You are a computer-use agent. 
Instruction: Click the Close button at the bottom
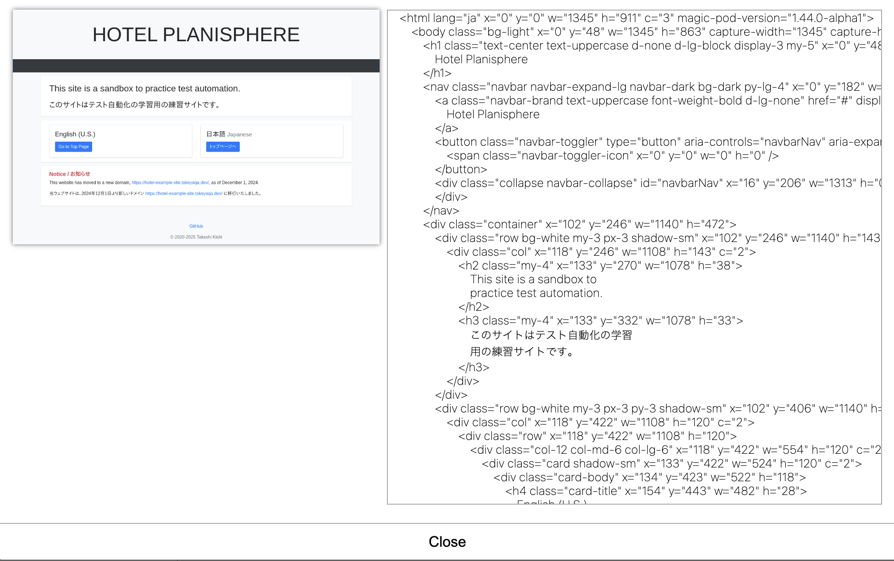coord(447,542)
